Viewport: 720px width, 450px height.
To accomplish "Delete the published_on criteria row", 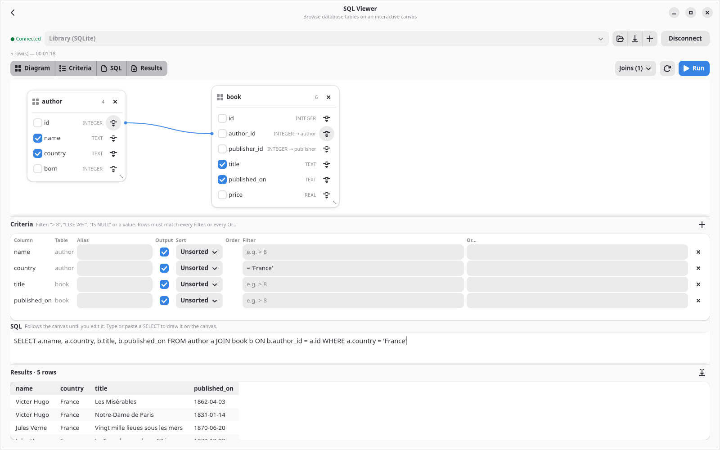I will pyautogui.click(x=698, y=301).
